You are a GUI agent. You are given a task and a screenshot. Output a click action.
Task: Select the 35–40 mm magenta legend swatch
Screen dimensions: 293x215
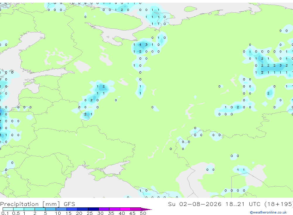[x=115, y=209]
